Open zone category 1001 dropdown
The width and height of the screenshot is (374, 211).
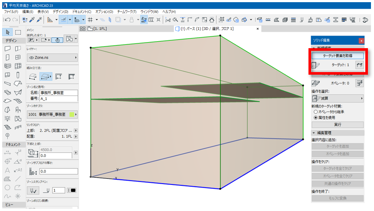52,115
